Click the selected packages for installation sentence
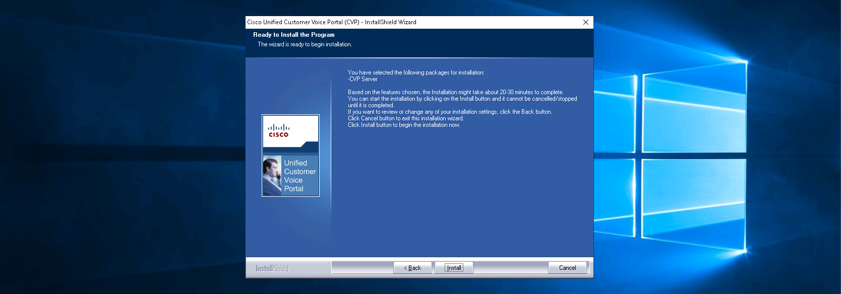 click(x=415, y=72)
